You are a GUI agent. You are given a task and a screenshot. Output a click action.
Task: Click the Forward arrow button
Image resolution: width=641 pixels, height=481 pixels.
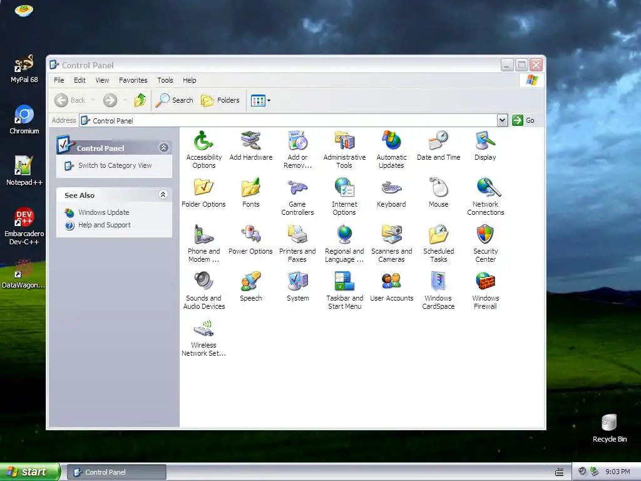110,100
